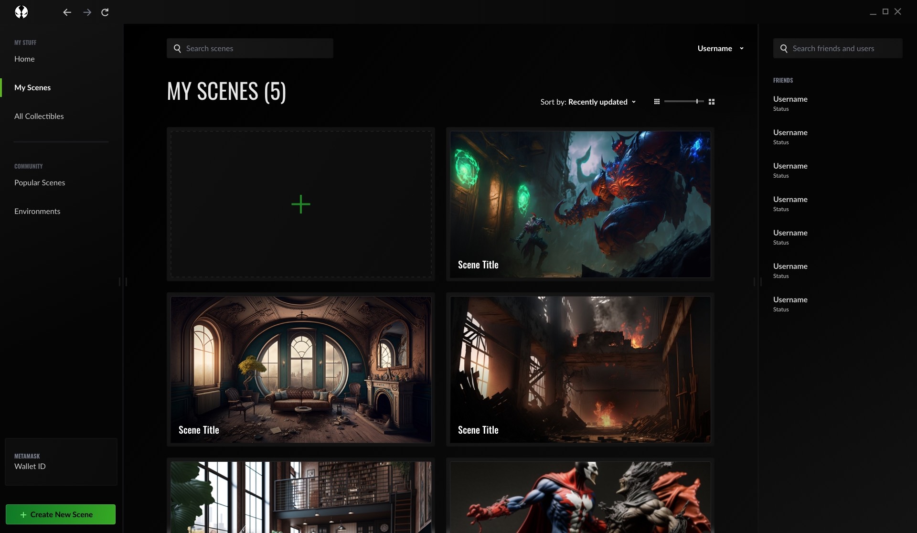This screenshot has height=533, width=917.
Task: Maximize the application window
Action: pos(885,11)
